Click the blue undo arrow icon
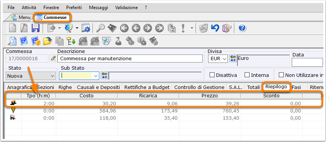Image resolution: width=326 pixels, height=142 pixels. (215, 28)
